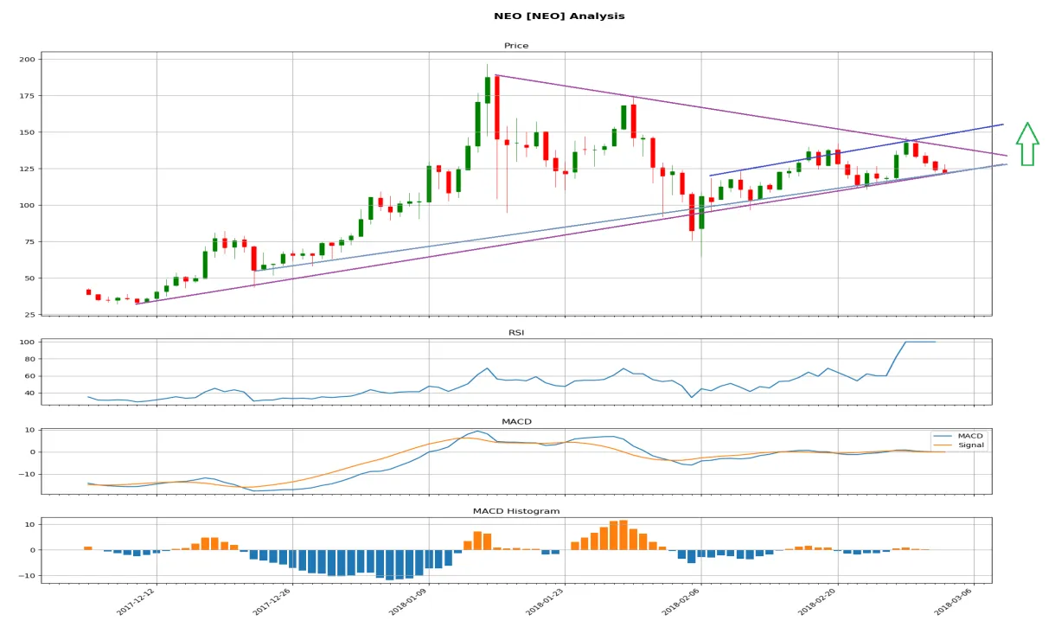This screenshot has height=640, width=1055.
Task: Click the green up arrow annotation
Action: click(x=1027, y=141)
